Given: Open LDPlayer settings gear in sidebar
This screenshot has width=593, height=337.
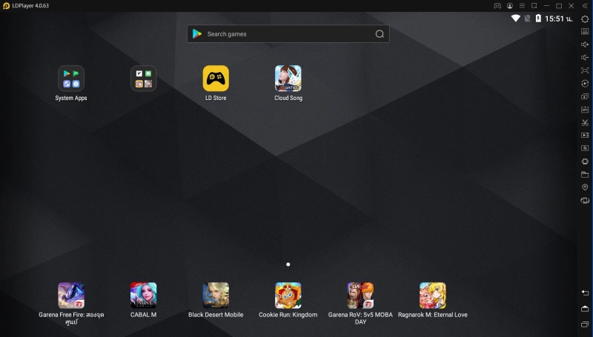Looking at the screenshot, I should (x=585, y=19).
